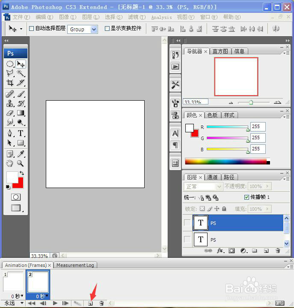Open the 图层 (Layer) menu

[91, 17]
